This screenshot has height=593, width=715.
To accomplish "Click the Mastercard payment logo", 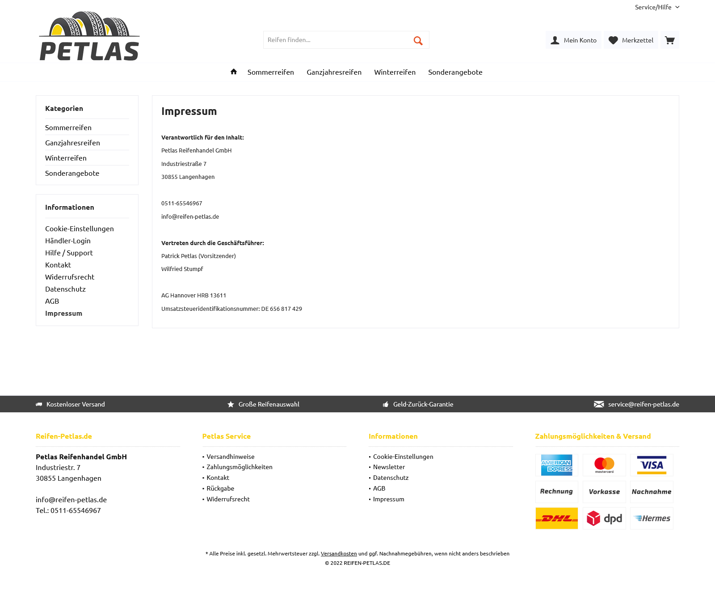I will pos(604,465).
